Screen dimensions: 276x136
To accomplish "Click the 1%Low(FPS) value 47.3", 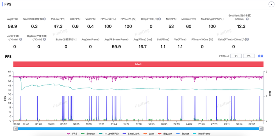I will click(58, 26).
